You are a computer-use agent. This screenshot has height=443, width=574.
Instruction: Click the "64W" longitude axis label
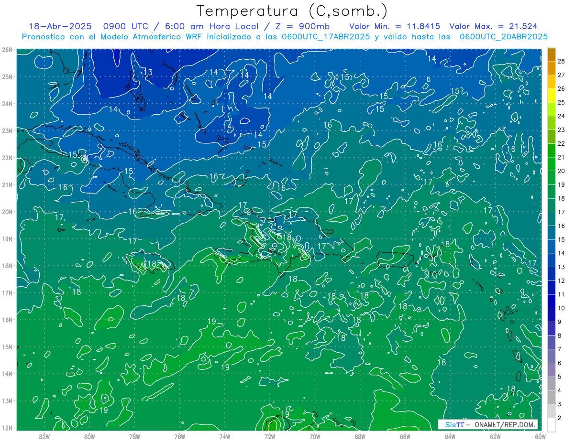pyautogui.click(x=450, y=436)
